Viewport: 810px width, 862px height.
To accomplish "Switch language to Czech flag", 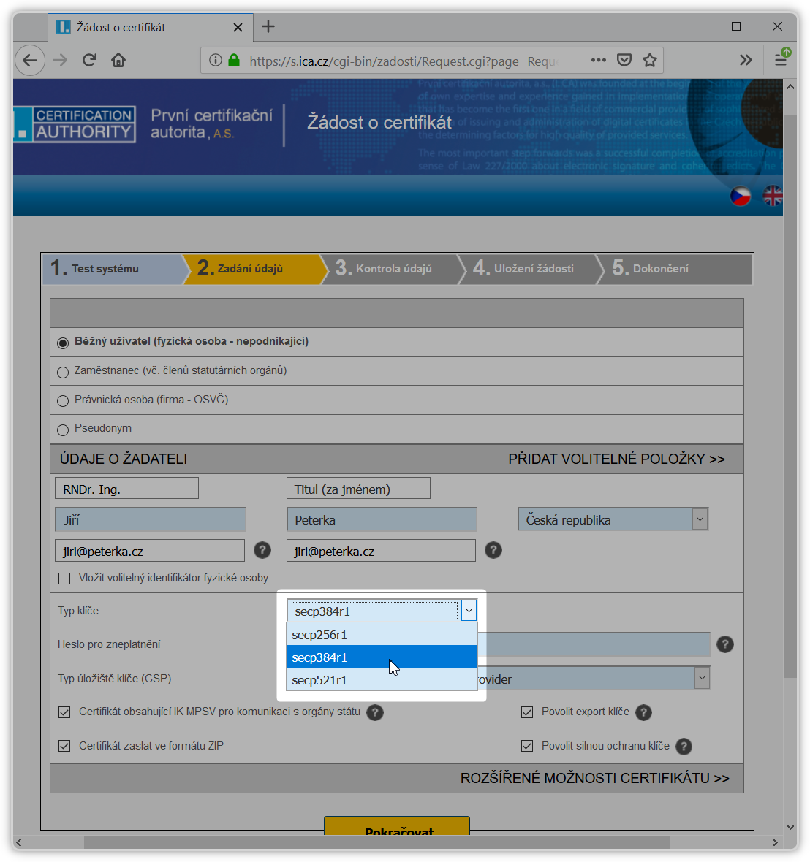I will click(x=740, y=196).
